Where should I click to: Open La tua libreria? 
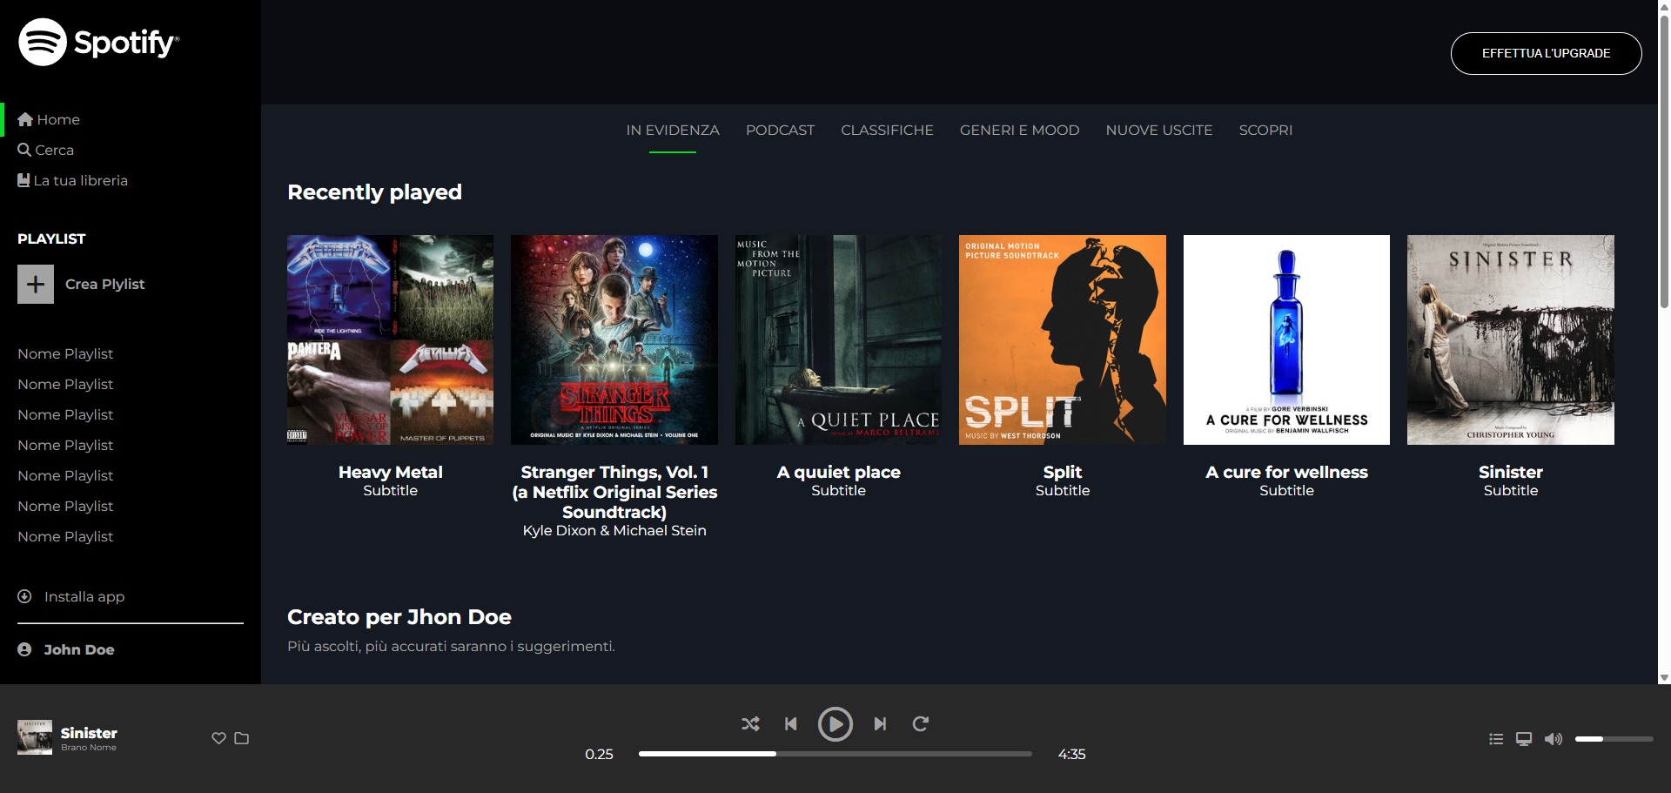pyautogui.click(x=73, y=180)
